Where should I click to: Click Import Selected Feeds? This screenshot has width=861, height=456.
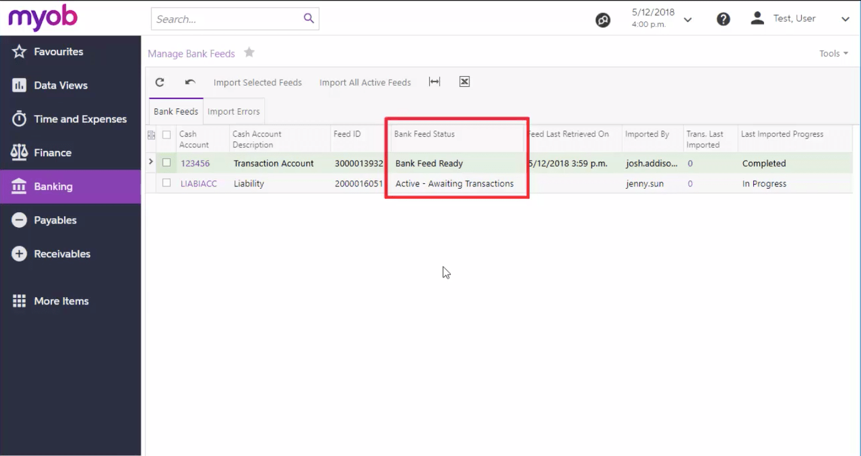(x=257, y=82)
